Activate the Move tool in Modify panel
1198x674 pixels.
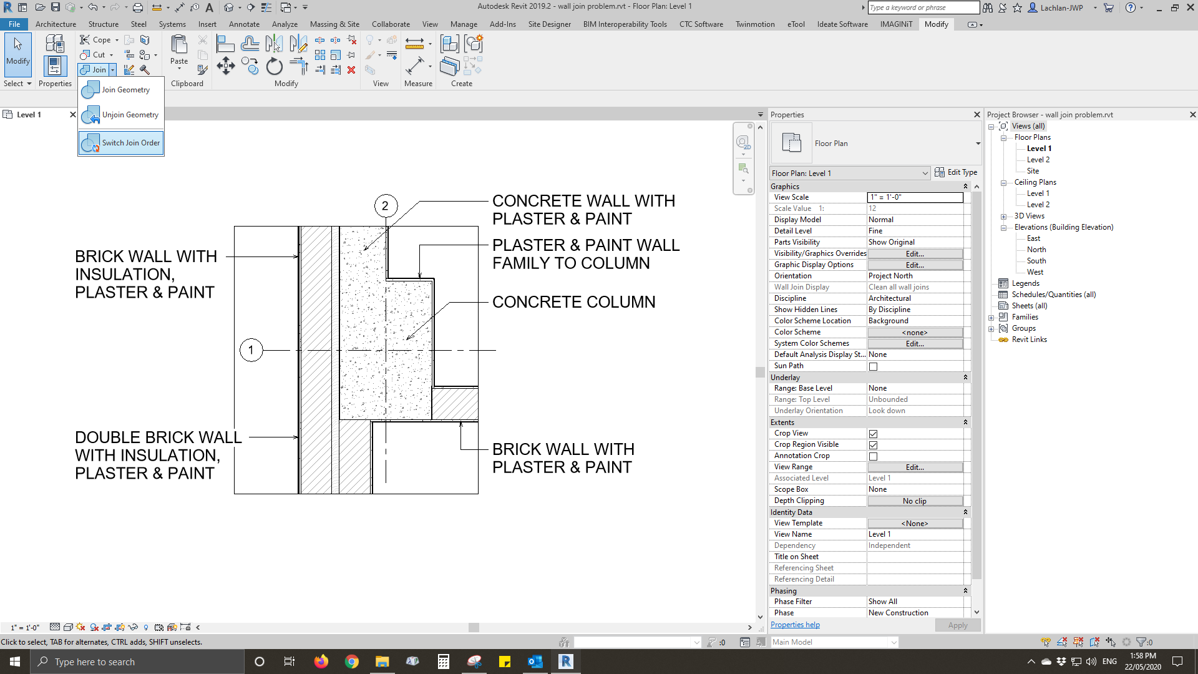pos(226,66)
